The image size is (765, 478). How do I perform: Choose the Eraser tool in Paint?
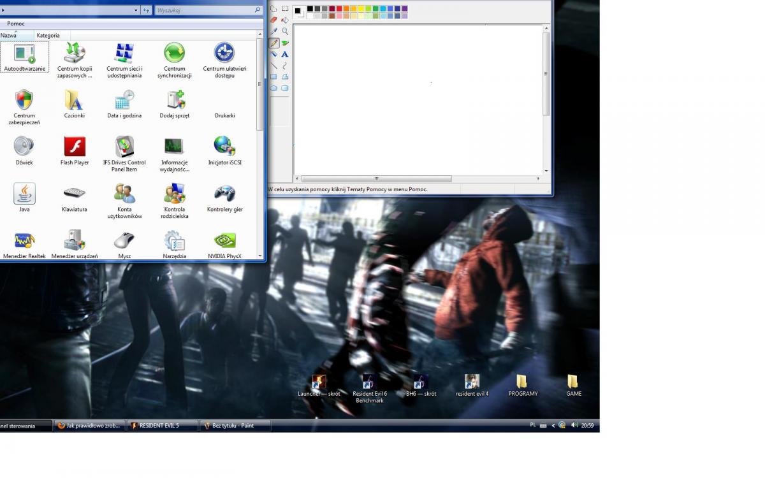(x=274, y=20)
